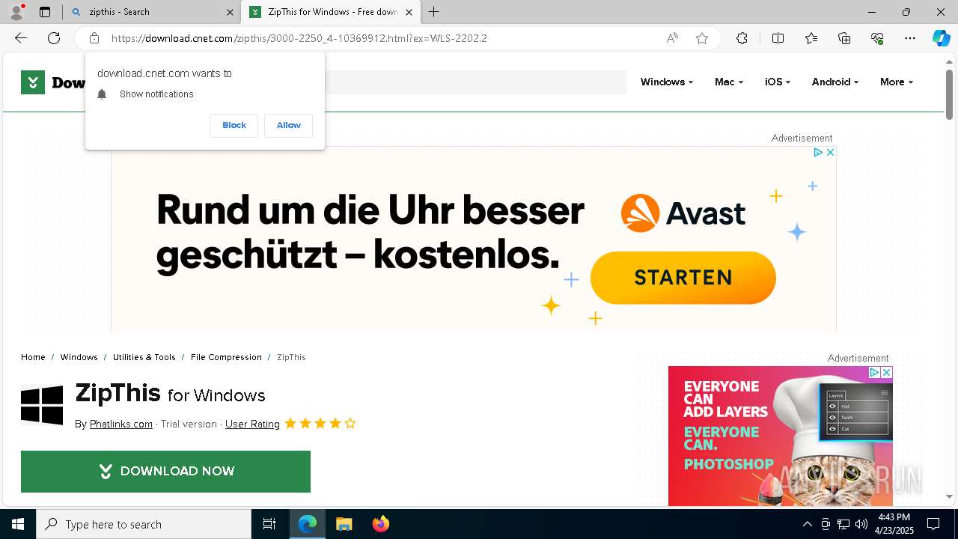Close the Photoshop sidebar ad
This screenshot has height=539, width=958.
point(887,372)
